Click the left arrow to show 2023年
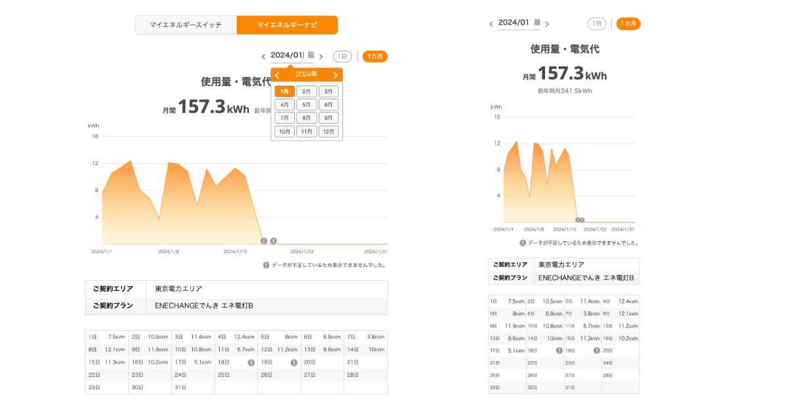Screen dimensions: 790x413 click(277, 74)
